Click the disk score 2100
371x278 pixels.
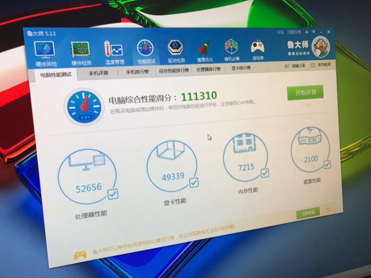tap(311, 159)
